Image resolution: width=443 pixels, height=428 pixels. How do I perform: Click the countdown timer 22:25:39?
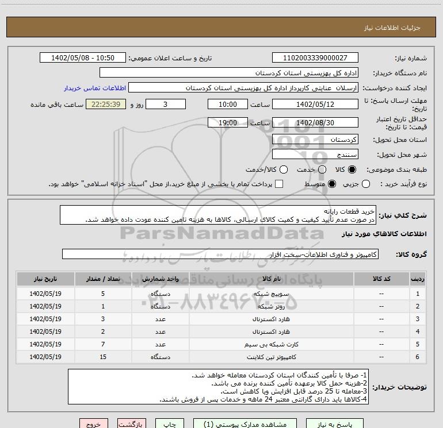(106, 104)
